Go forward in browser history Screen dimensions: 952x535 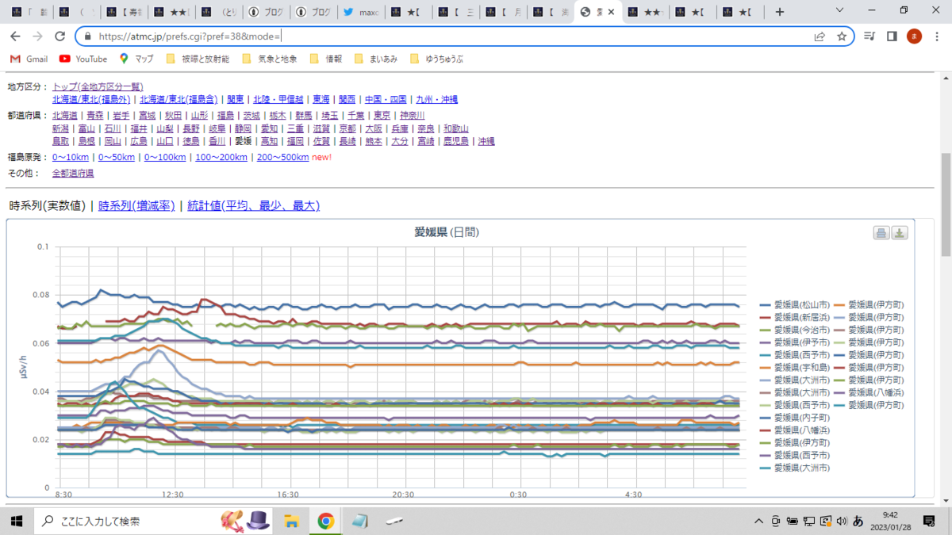tap(37, 36)
